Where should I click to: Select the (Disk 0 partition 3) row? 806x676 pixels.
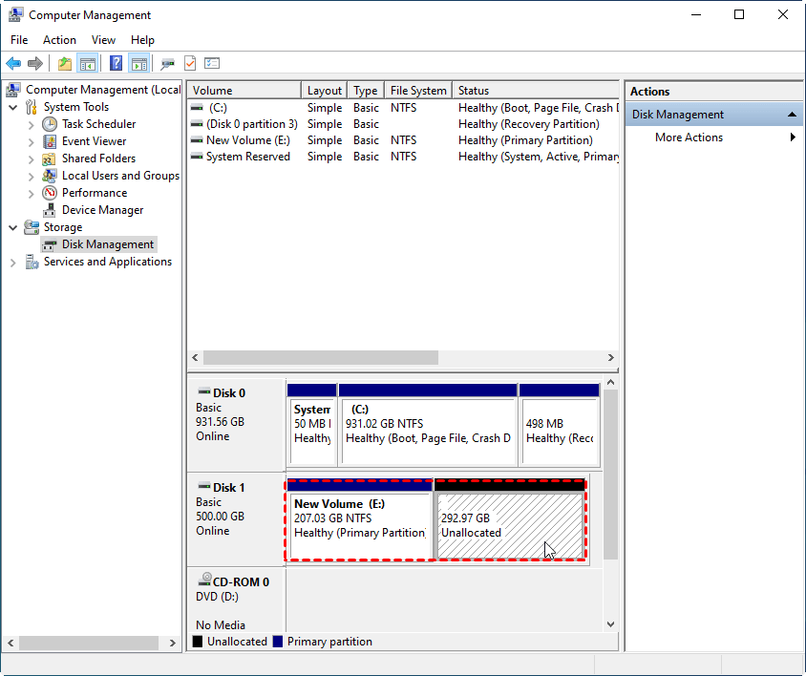[403, 124]
